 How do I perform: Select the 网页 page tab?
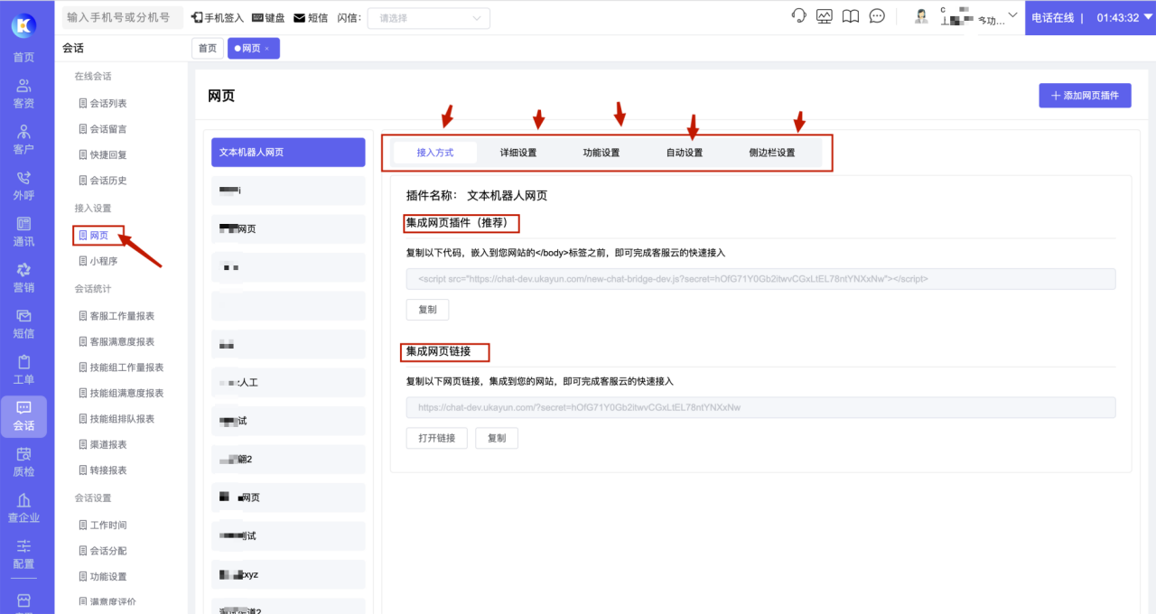pyautogui.click(x=254, y=49)
